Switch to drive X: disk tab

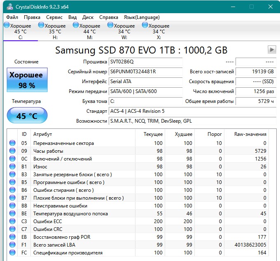point(159,31)
